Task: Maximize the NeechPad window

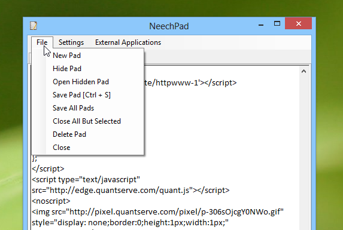Action: pyautogui.click(x=277, y=23)
